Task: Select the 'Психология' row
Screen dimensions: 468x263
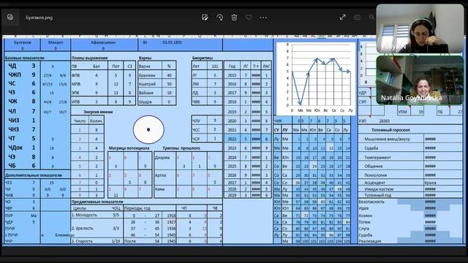Action: 410,175
